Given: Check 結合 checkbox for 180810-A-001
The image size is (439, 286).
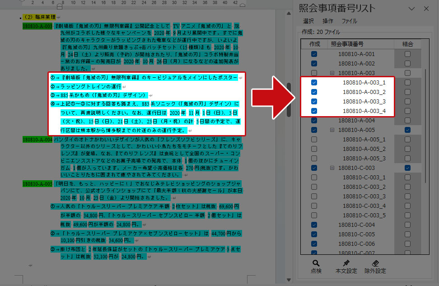Looking at the screenshot, I should point(408,54).
